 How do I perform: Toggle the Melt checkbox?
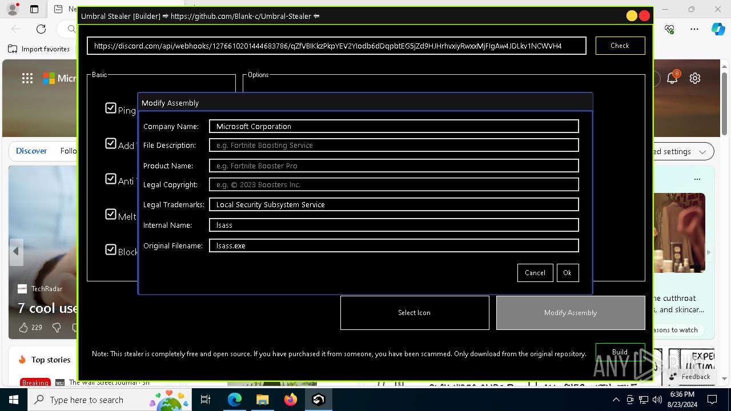(111, 214)
